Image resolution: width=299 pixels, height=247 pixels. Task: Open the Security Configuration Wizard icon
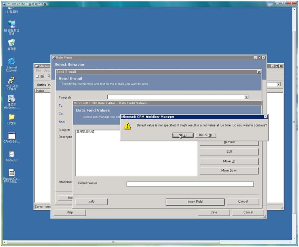pyautogui.click(x=11, y=83)
